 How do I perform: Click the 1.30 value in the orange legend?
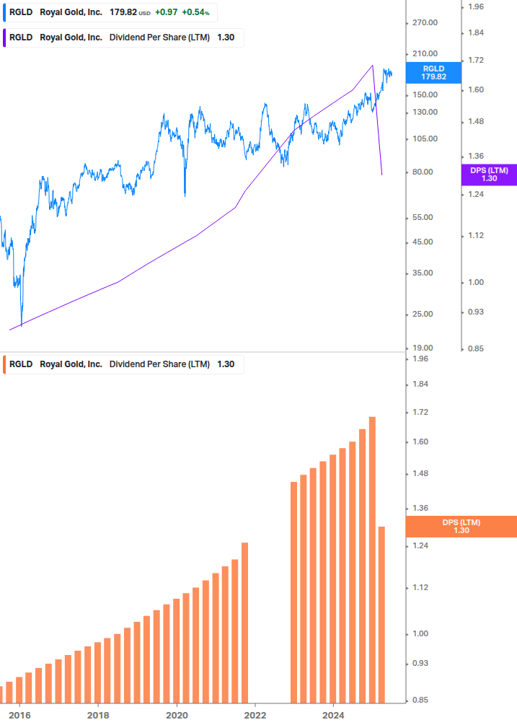(x=226, y=364)
